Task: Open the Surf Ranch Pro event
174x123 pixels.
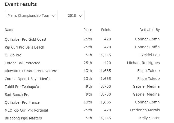Action: click(17, 95)
